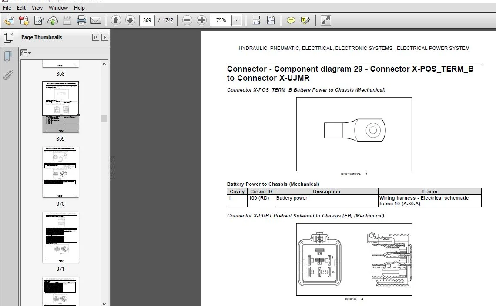The image size is (496, 306).
Task: Click the 'Cavity' table column header
Action: click(237, 191)
